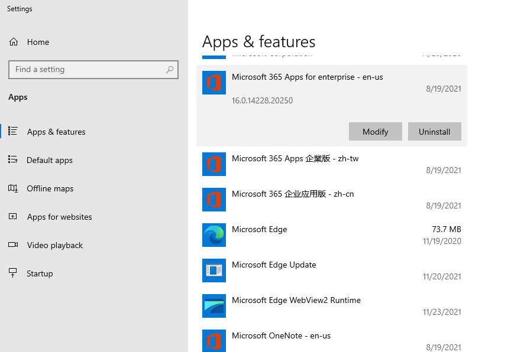This screenshot has width=524, height=352.
Task: Open Video playback settings
Action: (x=94, y=245)
